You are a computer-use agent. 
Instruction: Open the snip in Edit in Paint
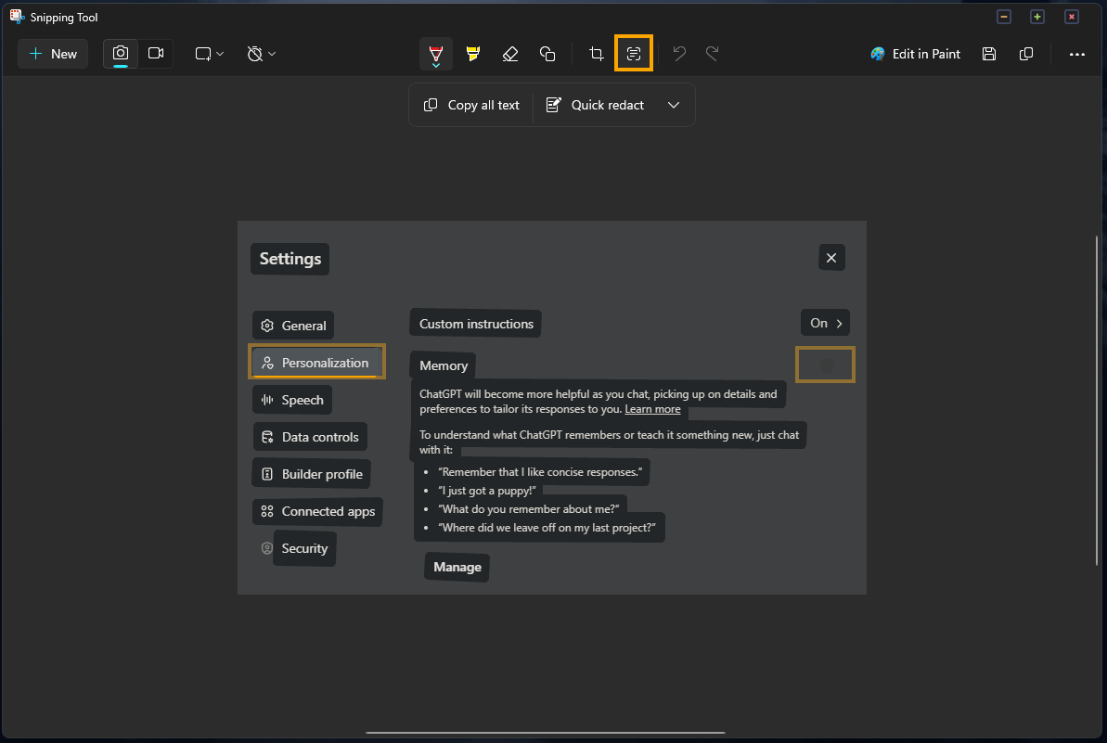point(916,54)
